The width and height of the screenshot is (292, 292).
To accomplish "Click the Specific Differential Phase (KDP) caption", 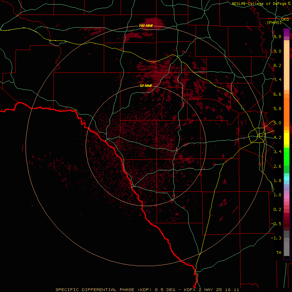I will 103,290.
